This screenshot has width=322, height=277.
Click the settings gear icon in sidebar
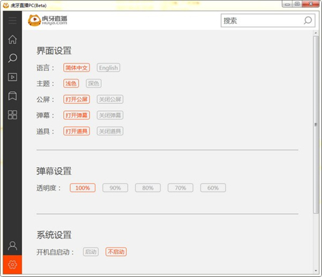[12, 265]
